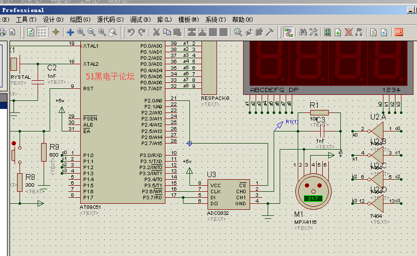Select the AT89C51 component label
The width and height of the screenshot is (417, 256).
tap(90, 207)
